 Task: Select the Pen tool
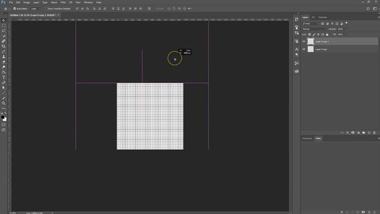4,83
